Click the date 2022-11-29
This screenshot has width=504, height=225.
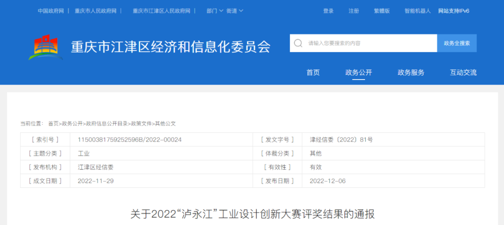pos(96,181)
